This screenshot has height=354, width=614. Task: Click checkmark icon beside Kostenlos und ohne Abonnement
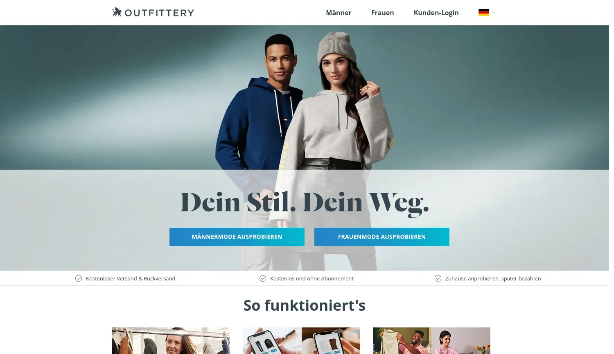tap(263, 278)
